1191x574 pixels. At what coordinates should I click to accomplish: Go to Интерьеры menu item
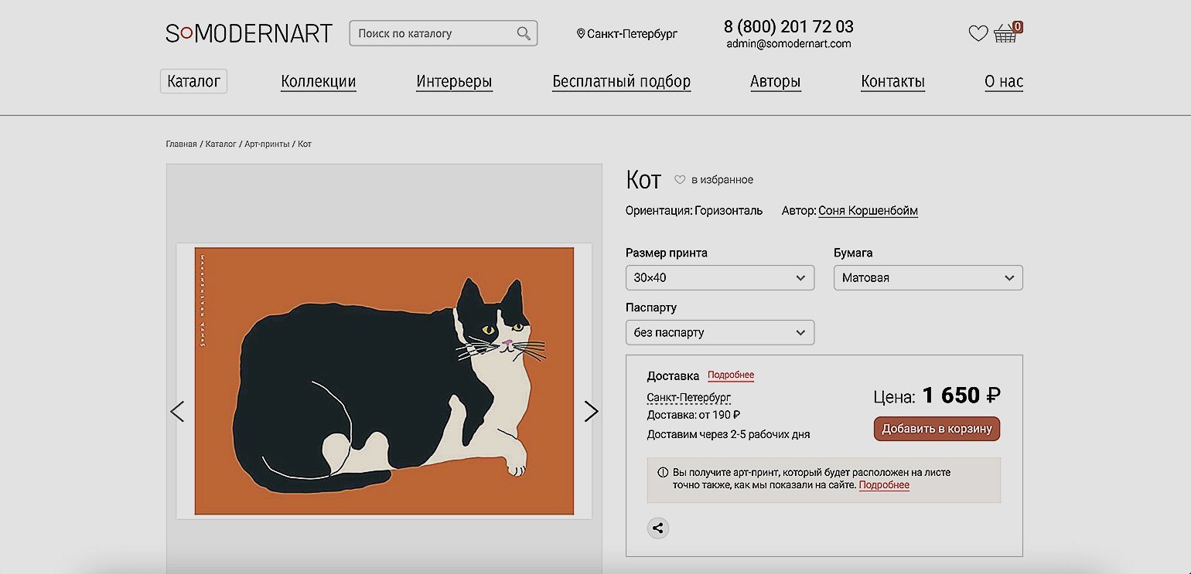(454, 82)
